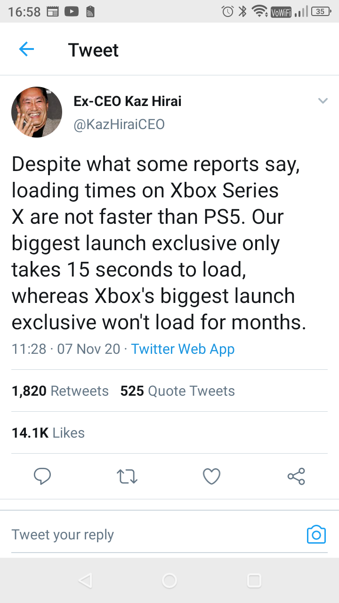
Task: Tap the retweet icon
Action: coord(127,476)
